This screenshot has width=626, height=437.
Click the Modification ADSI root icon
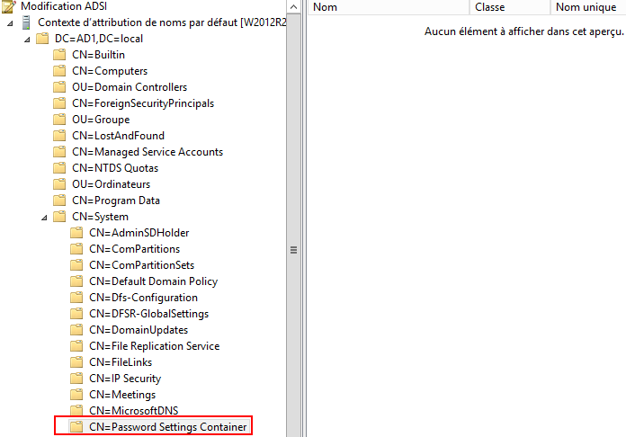point(10,6)
